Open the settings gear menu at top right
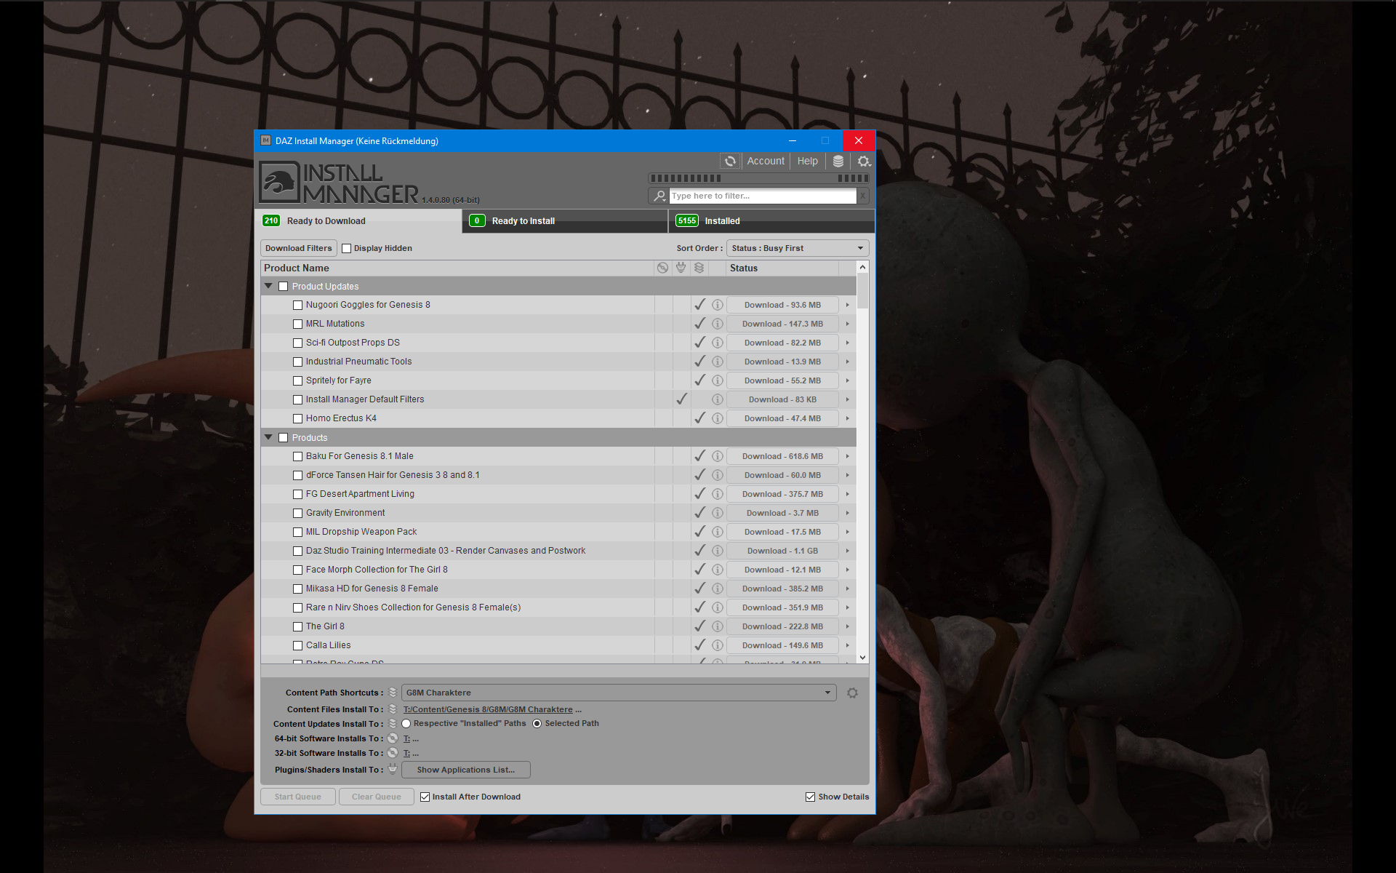 [x=863, y=162]
